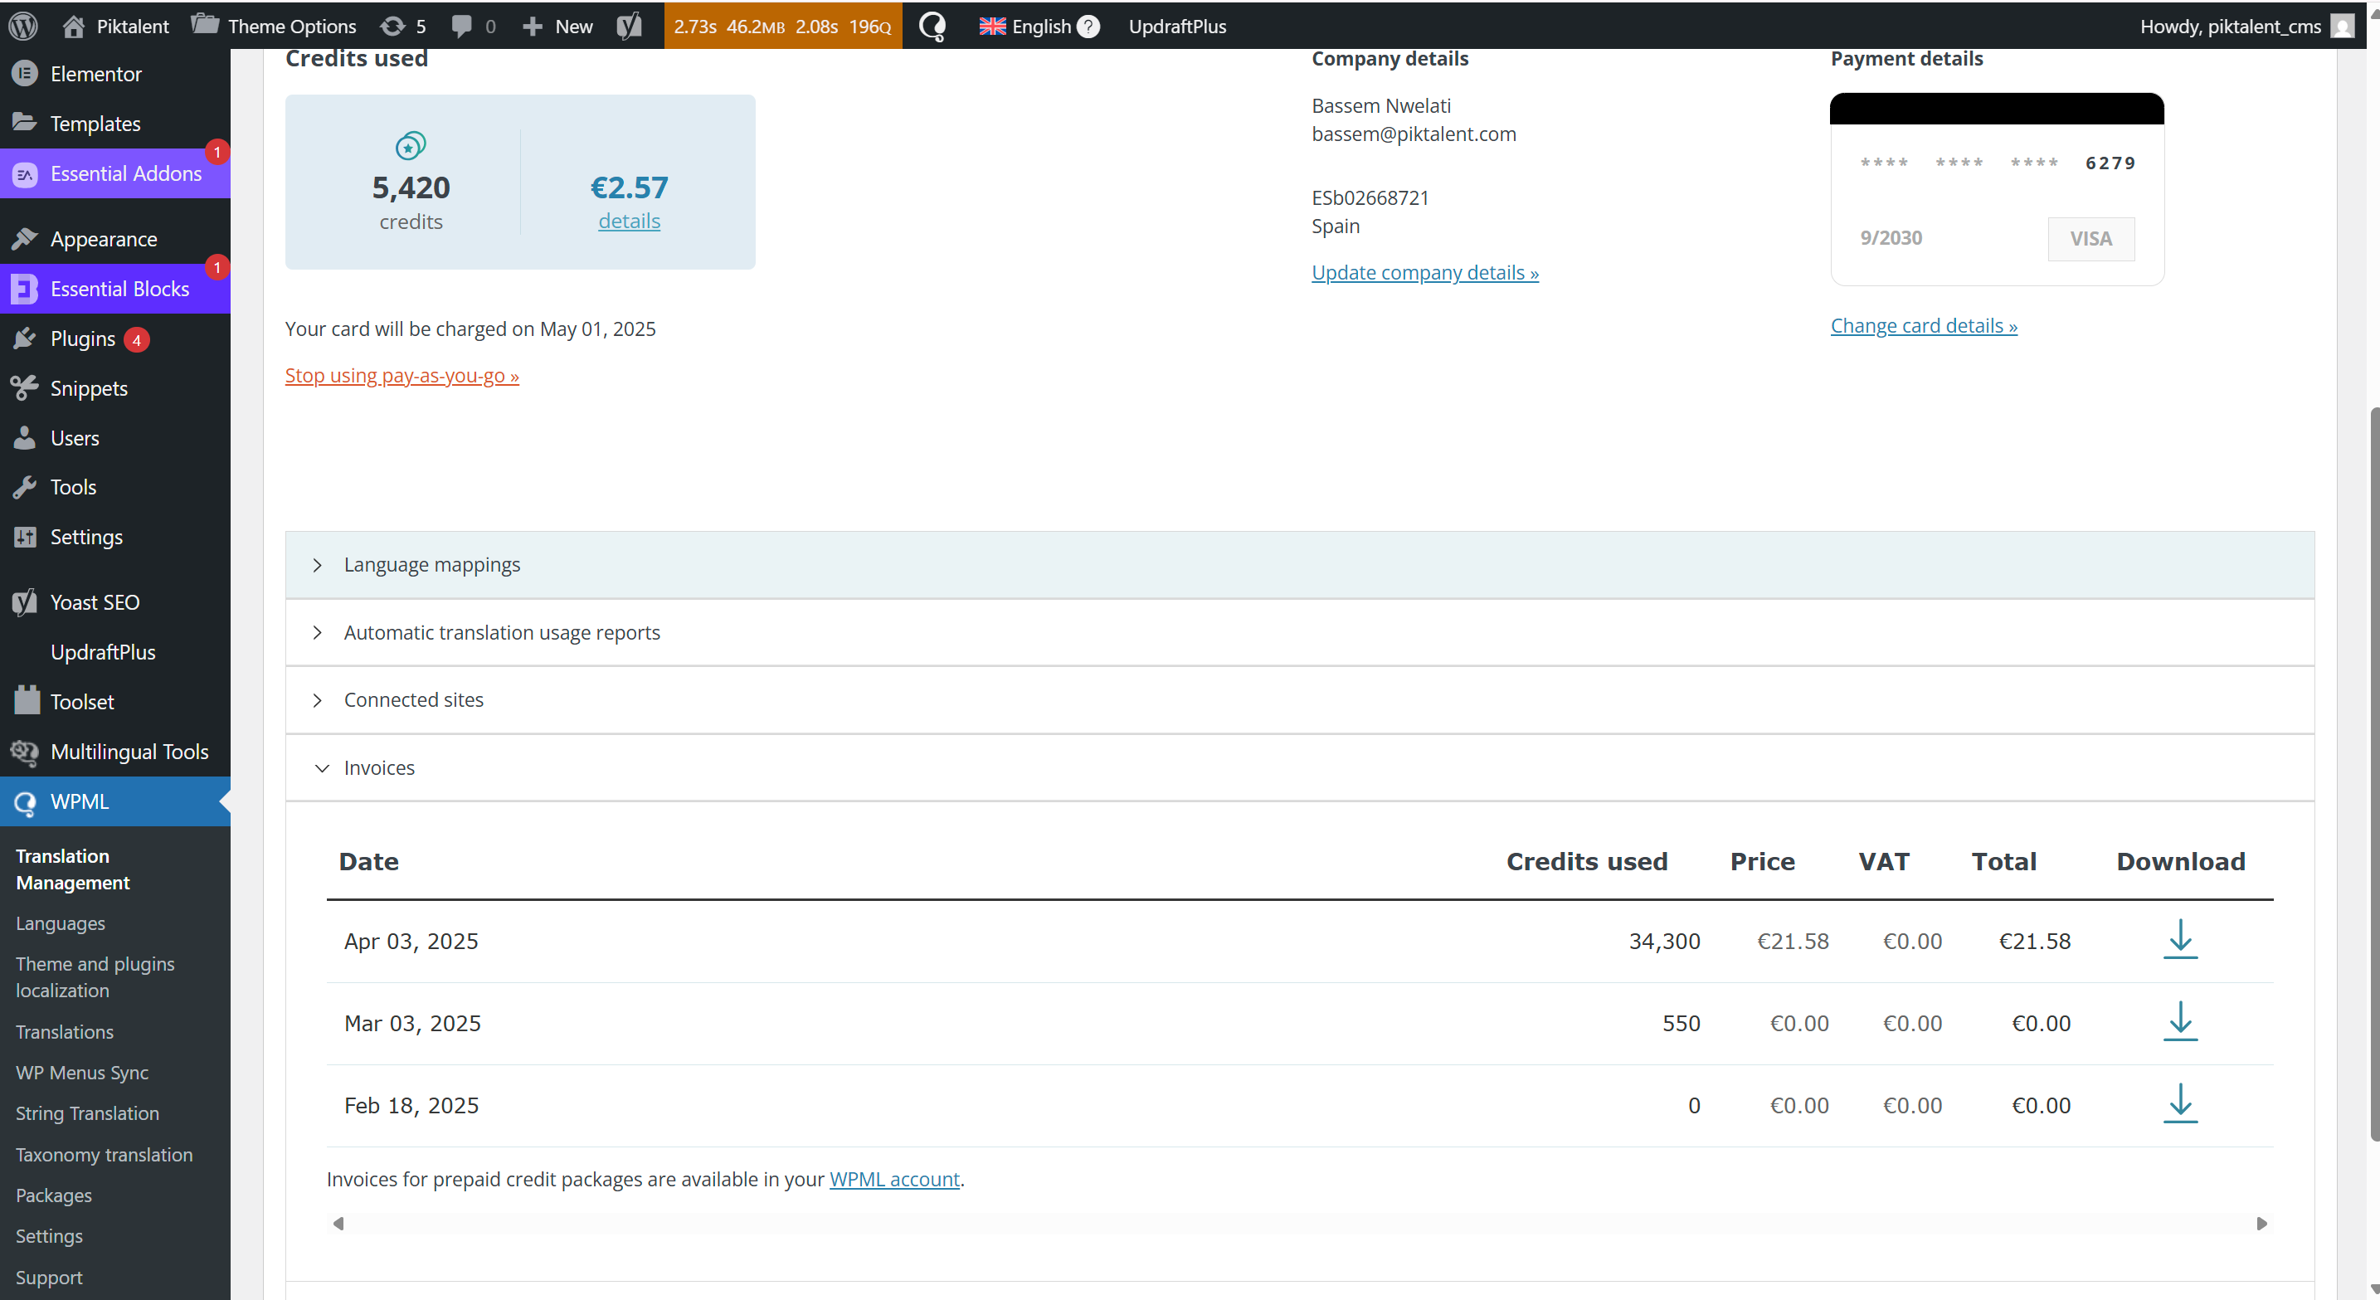2380x1300 pixels.
Task: Click Stop using pay-as-you-go link
Action: point(401,375)
